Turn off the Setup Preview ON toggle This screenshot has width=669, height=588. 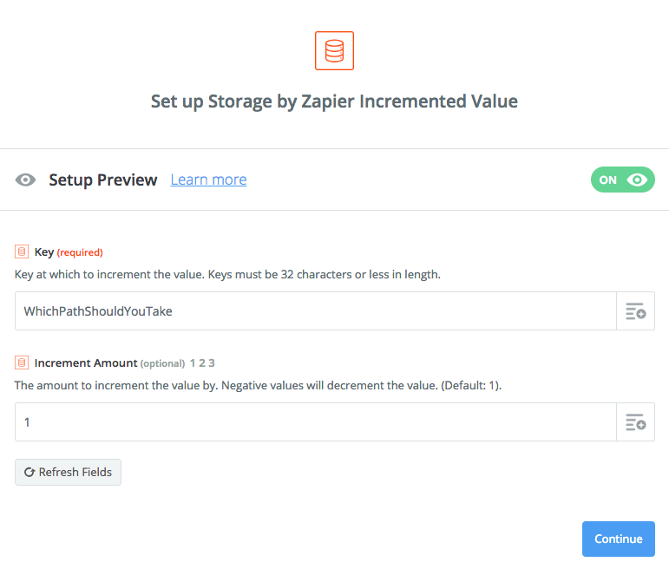pyautogui.click(x=622, y=180)
